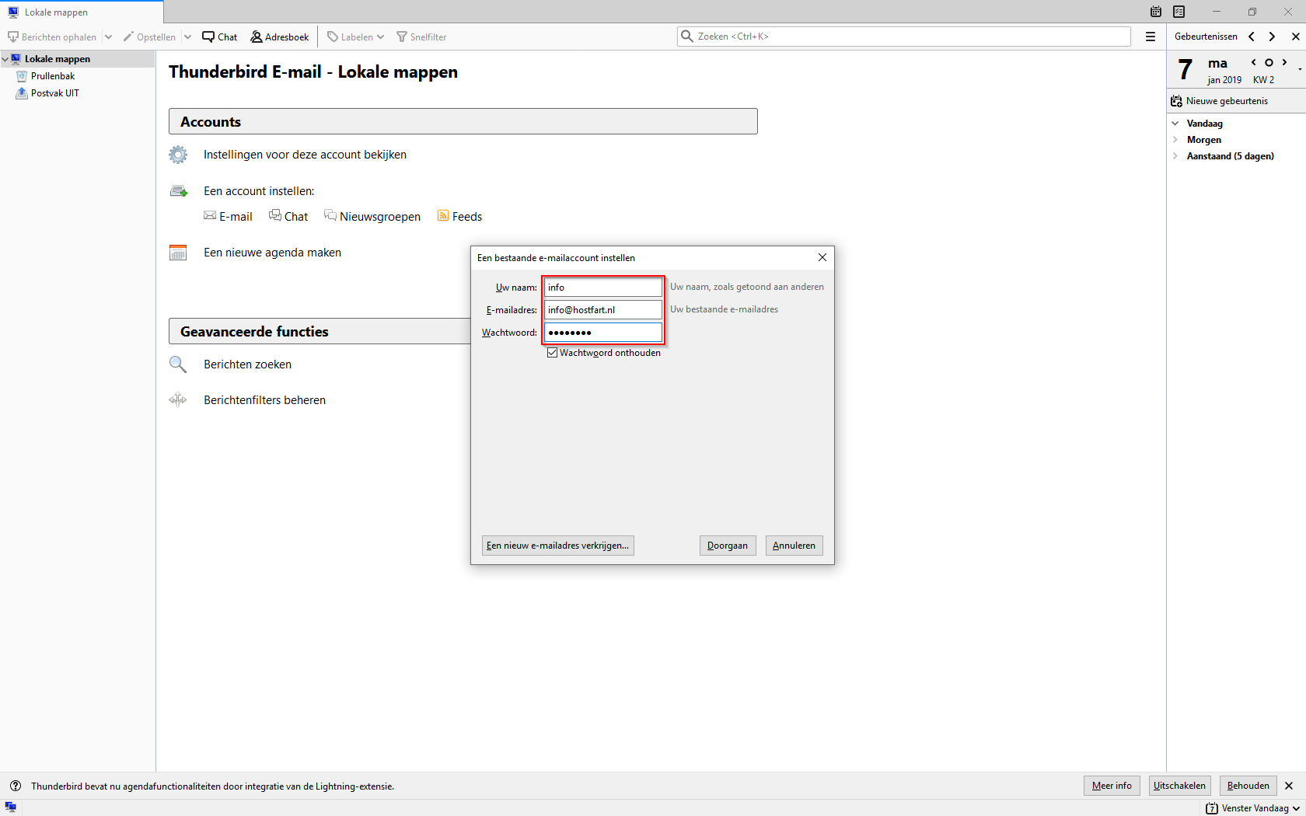The image size is (1306, 816).
Task: Click the Feeds RSS icon
Action: coord(443,215)
